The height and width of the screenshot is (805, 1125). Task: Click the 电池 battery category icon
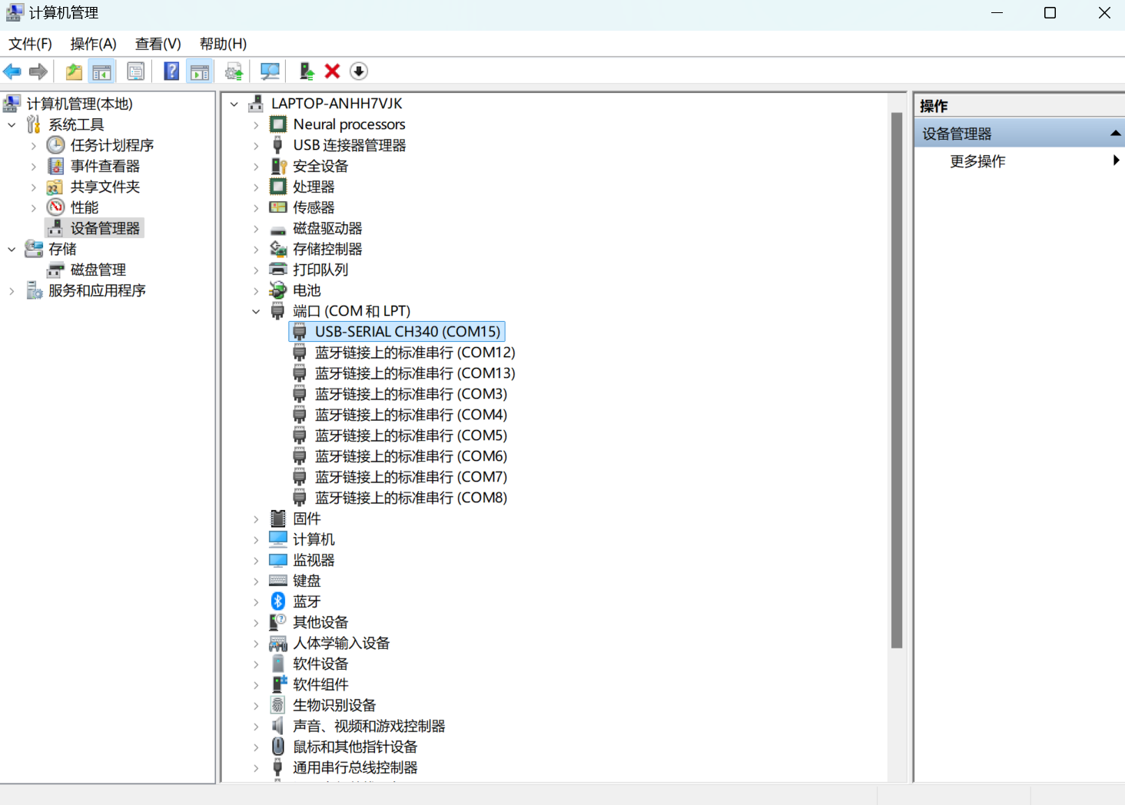[x=278, y=290]
